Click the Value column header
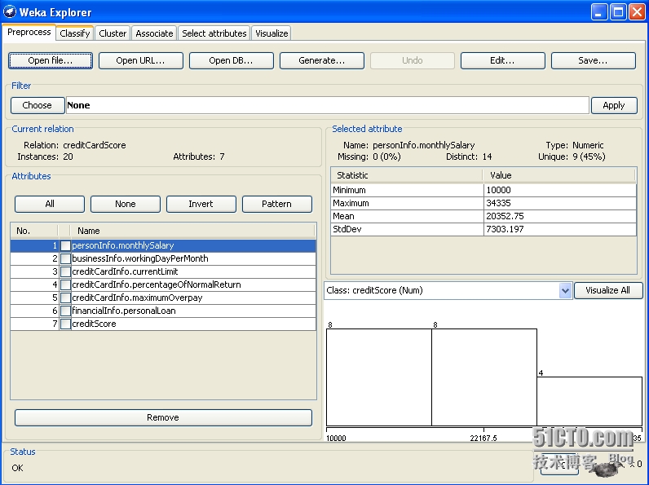Screen dimensions: 649x485 pyautogui.click(x=558, y=175)
